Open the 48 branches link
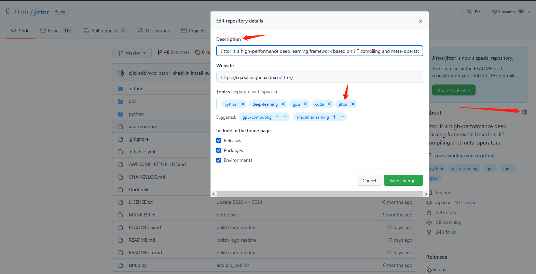536x274 pixels. [174, 52]
